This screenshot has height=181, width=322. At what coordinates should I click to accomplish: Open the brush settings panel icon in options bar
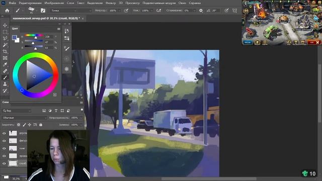[x=43, y=11]
